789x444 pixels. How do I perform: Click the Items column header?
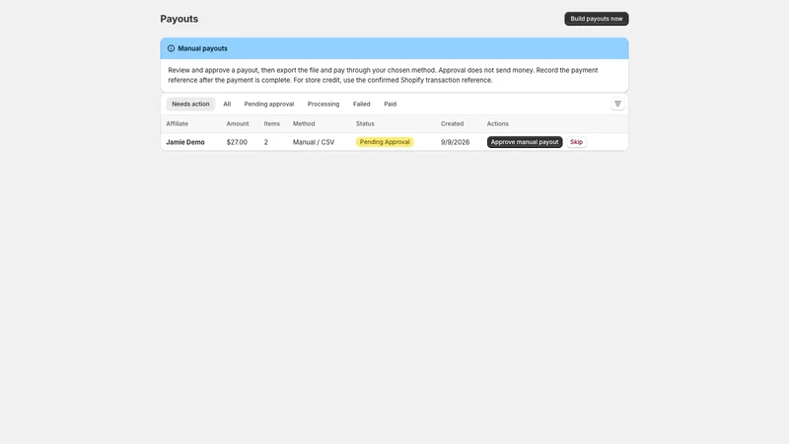[x=272, y=123]
